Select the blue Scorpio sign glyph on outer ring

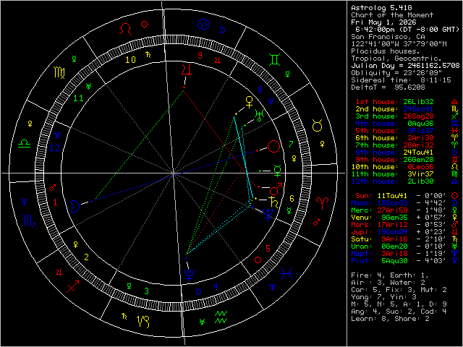point(30,220)
